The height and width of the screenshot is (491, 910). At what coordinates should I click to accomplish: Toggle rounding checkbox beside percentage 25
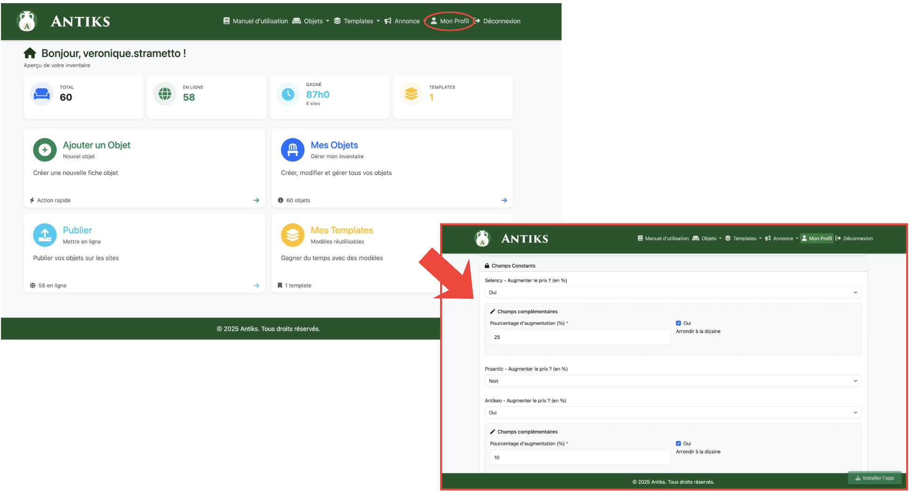[679, 323]
